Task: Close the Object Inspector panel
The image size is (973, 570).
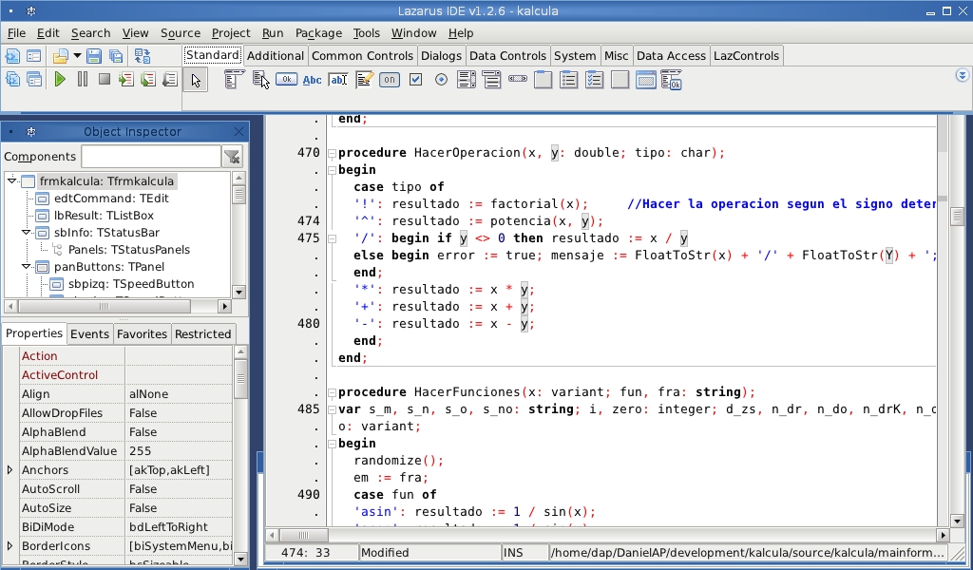Action: [238, 131]
